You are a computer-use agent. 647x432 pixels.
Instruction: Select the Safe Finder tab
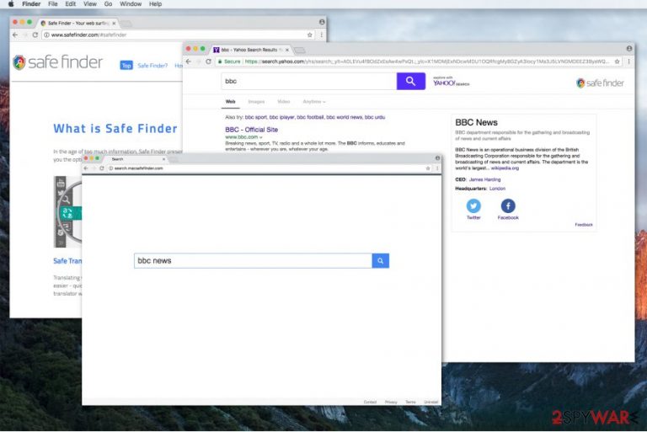78,24
